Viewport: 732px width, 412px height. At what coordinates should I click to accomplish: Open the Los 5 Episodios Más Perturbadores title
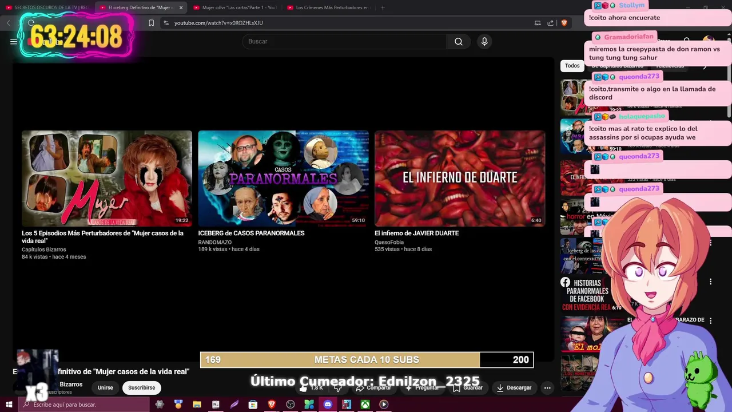pyautogui.click(x=102, y=237)
